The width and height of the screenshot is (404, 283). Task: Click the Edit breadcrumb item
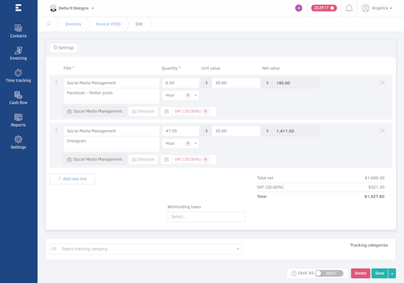[139, 24]
